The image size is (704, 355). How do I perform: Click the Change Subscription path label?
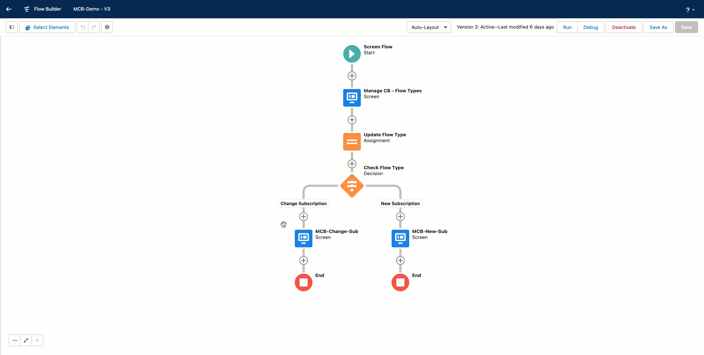pyautogui.click(x=303, y=204)
